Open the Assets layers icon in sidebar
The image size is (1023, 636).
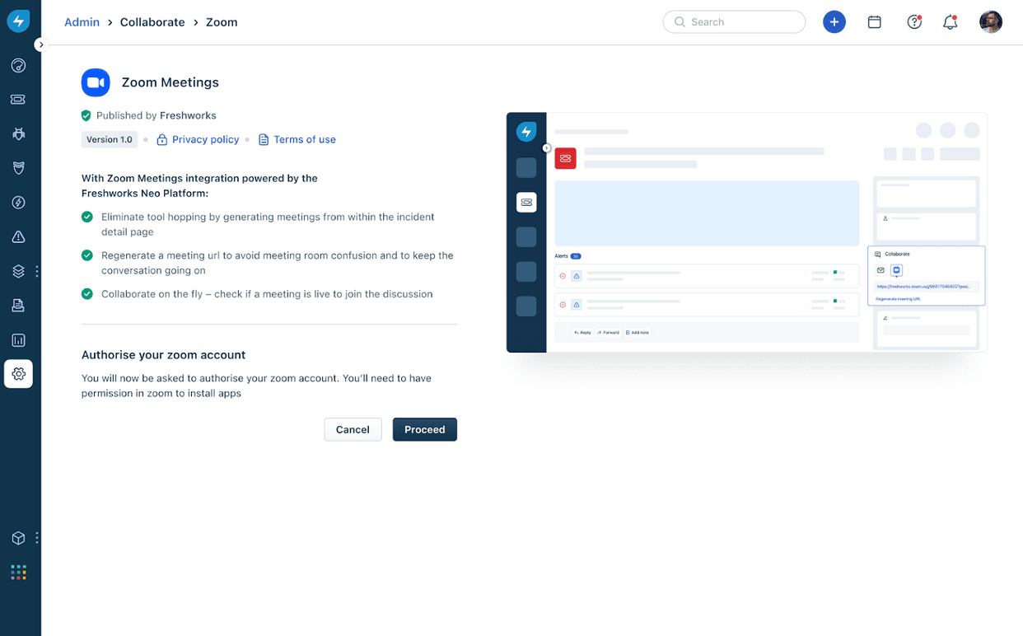(x=18, y=271)
